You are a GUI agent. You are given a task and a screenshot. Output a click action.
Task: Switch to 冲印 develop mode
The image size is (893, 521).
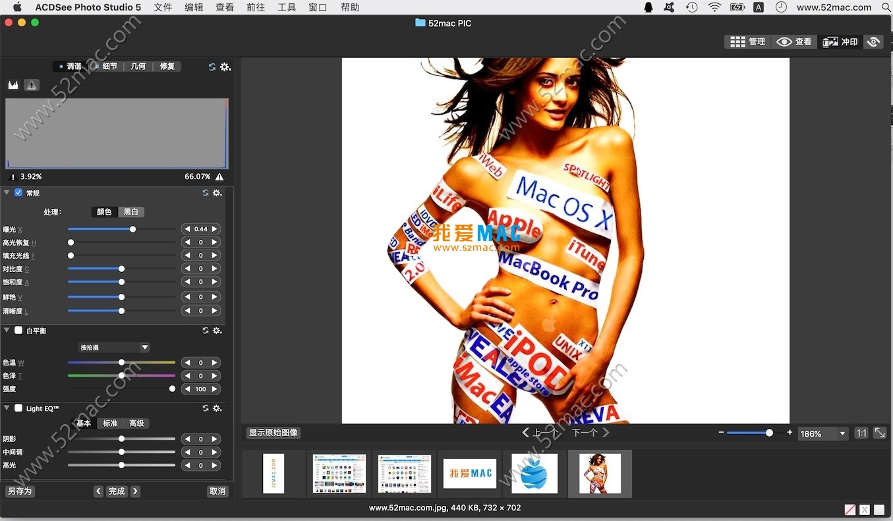point(840,41)
